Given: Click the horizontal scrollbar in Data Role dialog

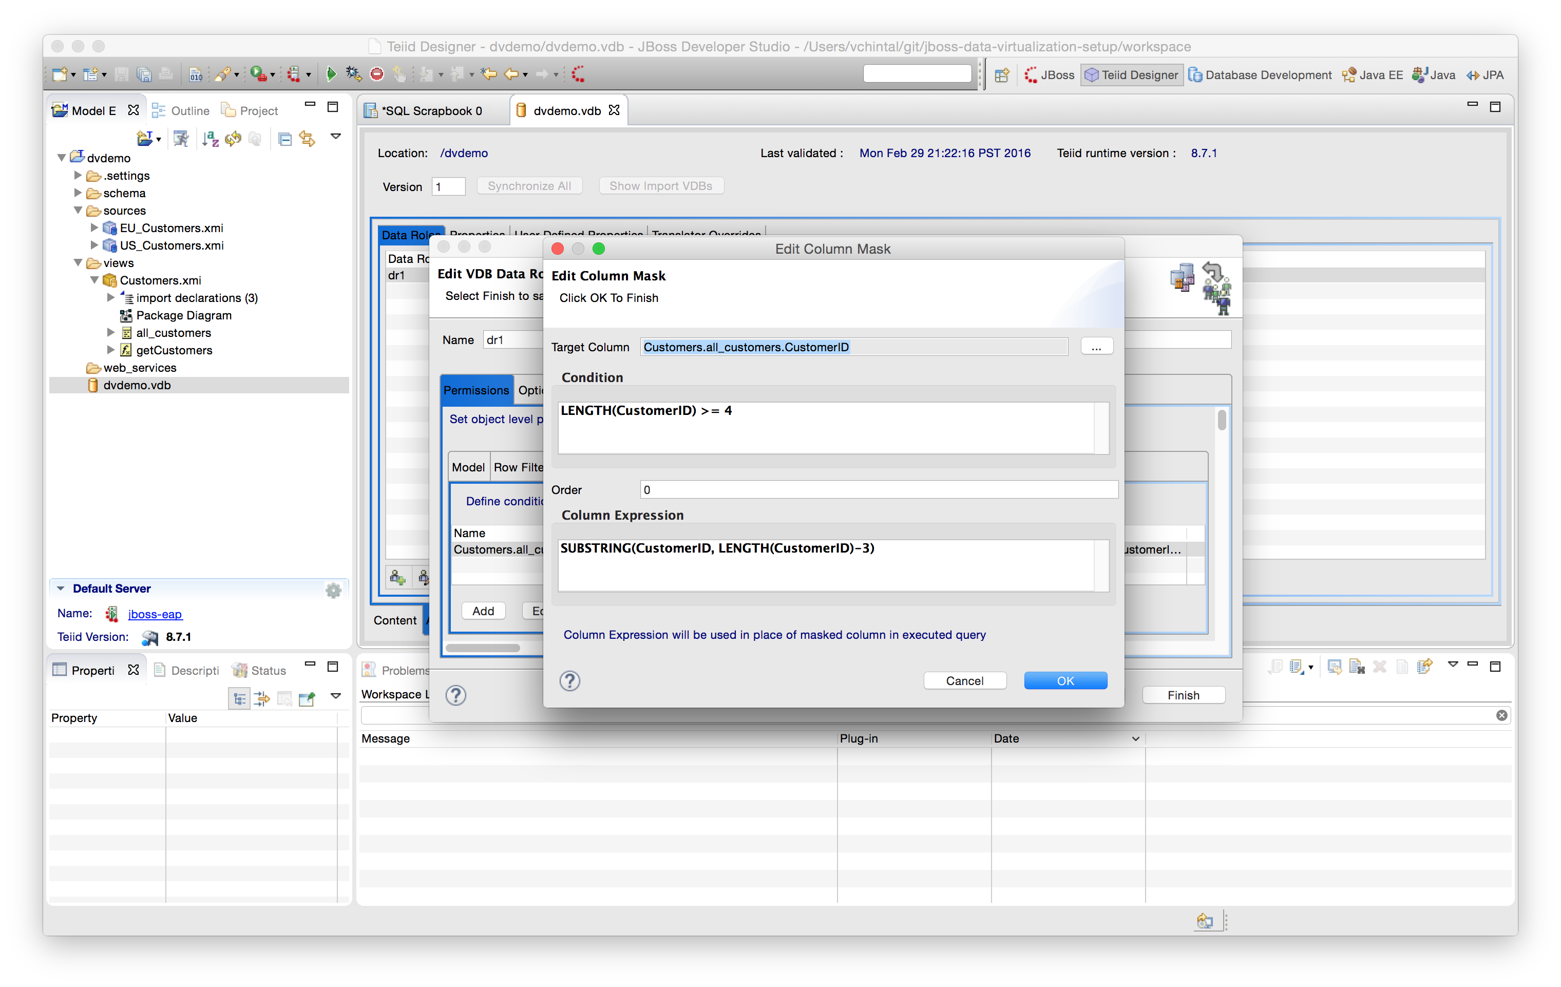Looking at the screenshot, I should [x=483, y=648].
